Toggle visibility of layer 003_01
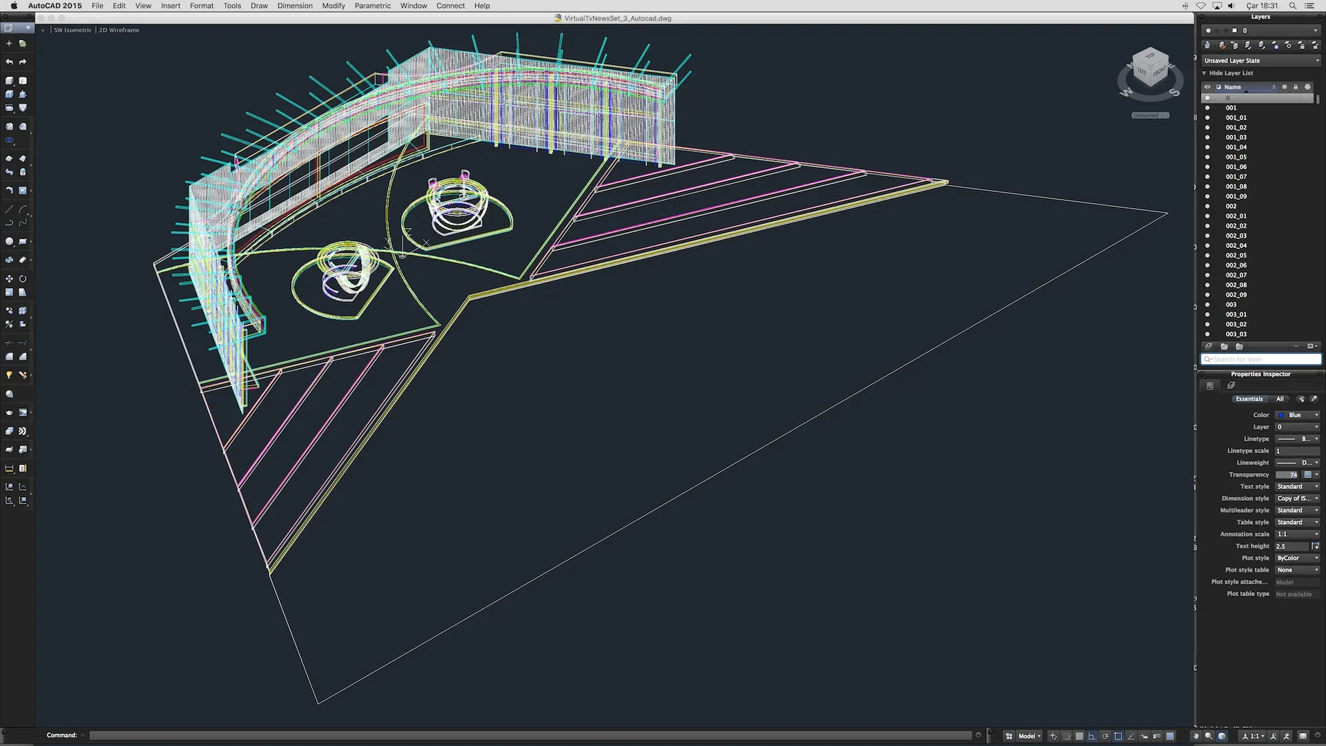This screenshot has width=1326, height=746. tap(1208, 314)
